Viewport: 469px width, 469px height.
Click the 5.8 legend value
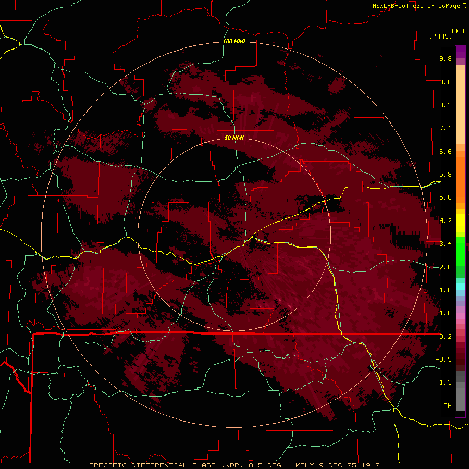coord(446,175)
